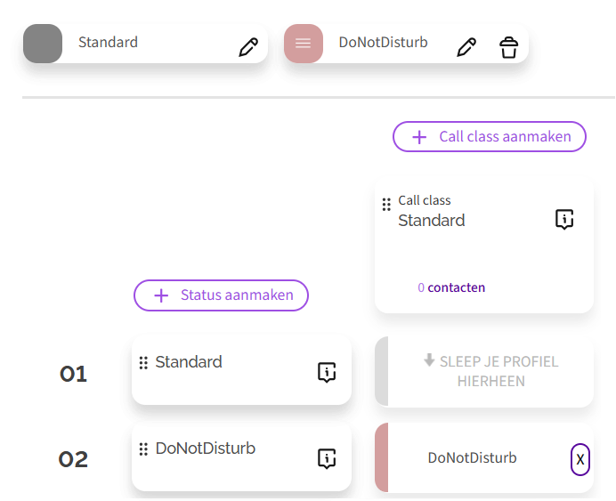
Task: Open info icon on DoNotDisturb status row
Action: 327,459
